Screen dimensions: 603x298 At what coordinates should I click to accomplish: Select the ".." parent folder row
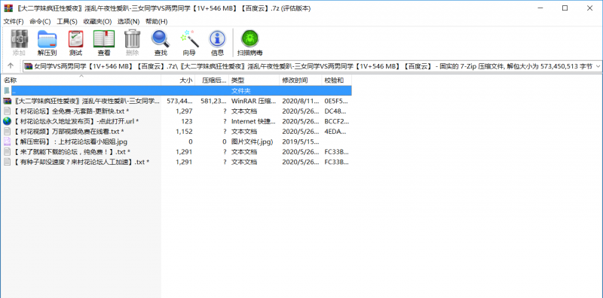176,90
